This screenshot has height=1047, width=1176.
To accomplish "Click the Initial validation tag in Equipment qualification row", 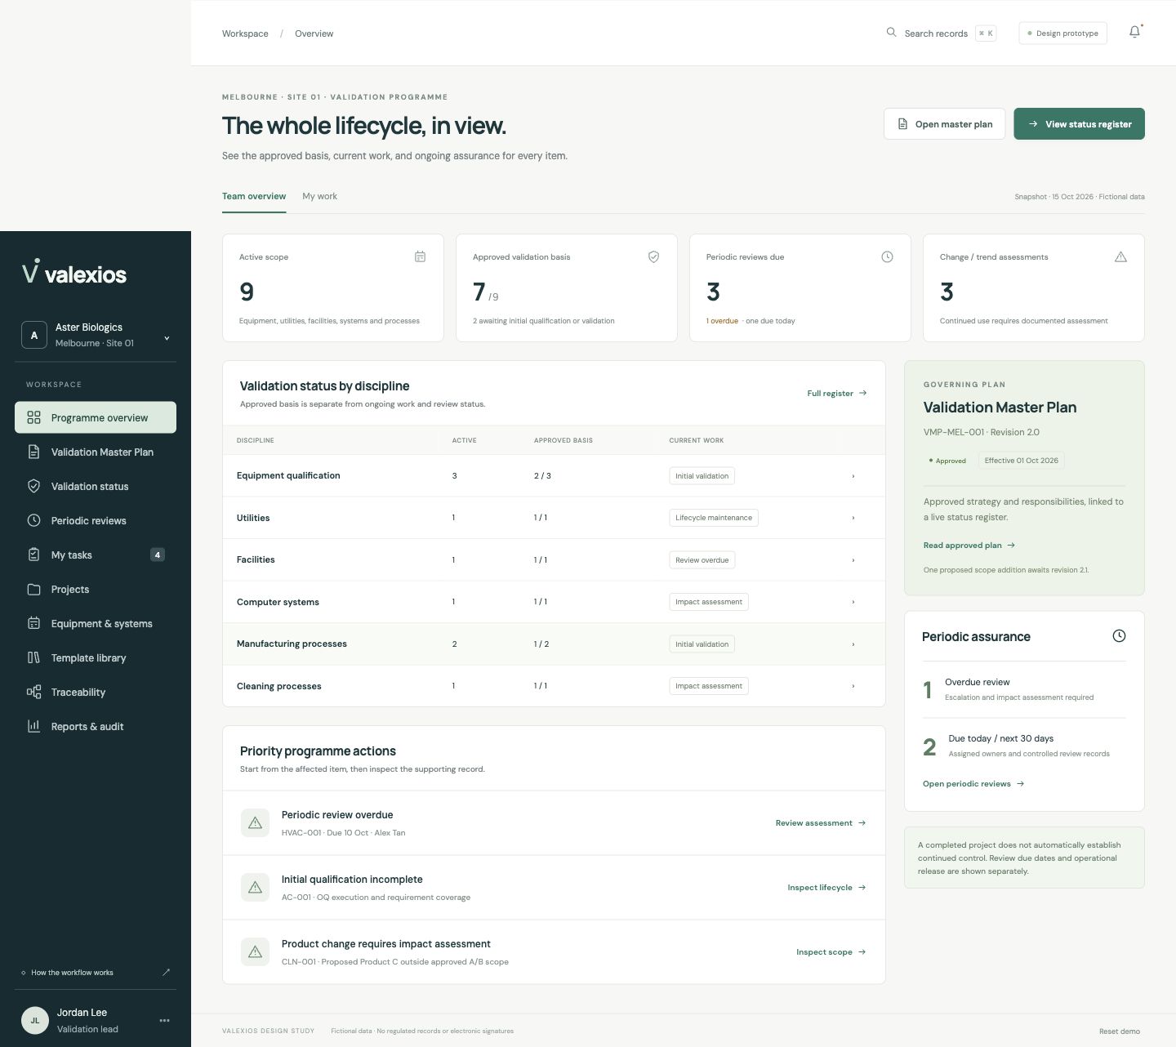I will click(702, 476).
